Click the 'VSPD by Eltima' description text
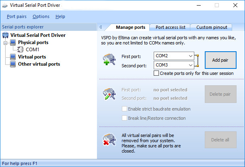The width and height of the screenshot is (245, 167). coord(168,40)
